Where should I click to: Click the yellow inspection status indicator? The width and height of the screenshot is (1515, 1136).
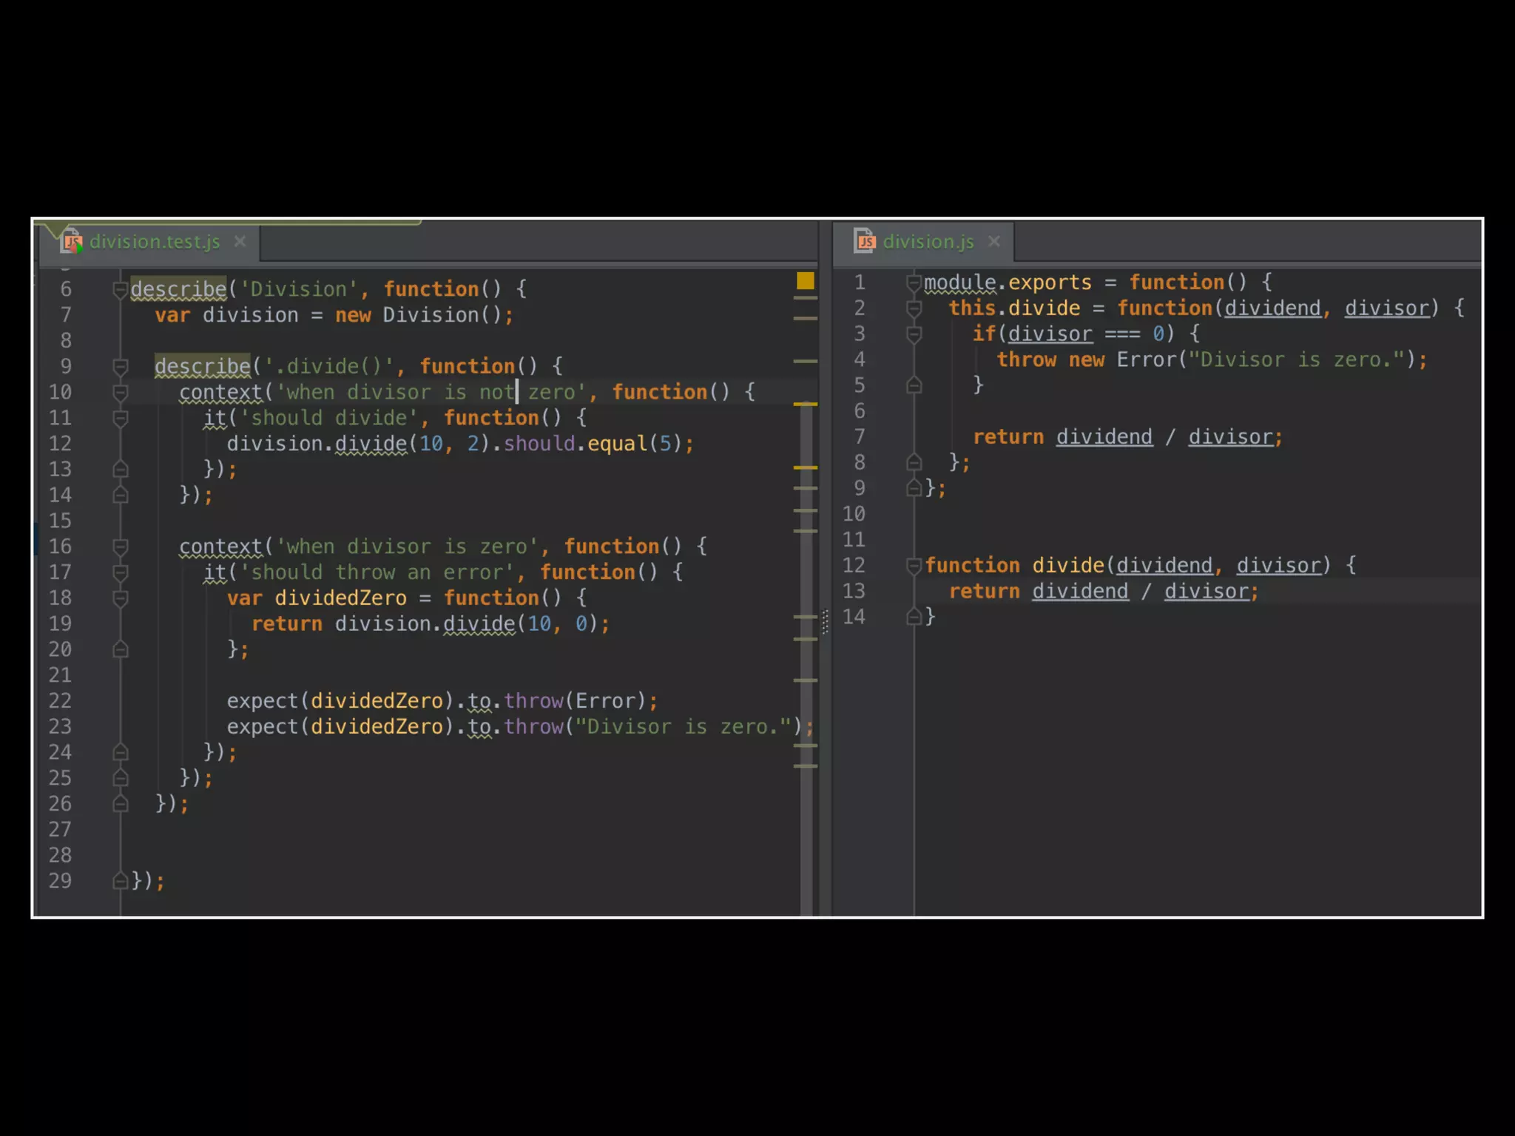(805, 280)
